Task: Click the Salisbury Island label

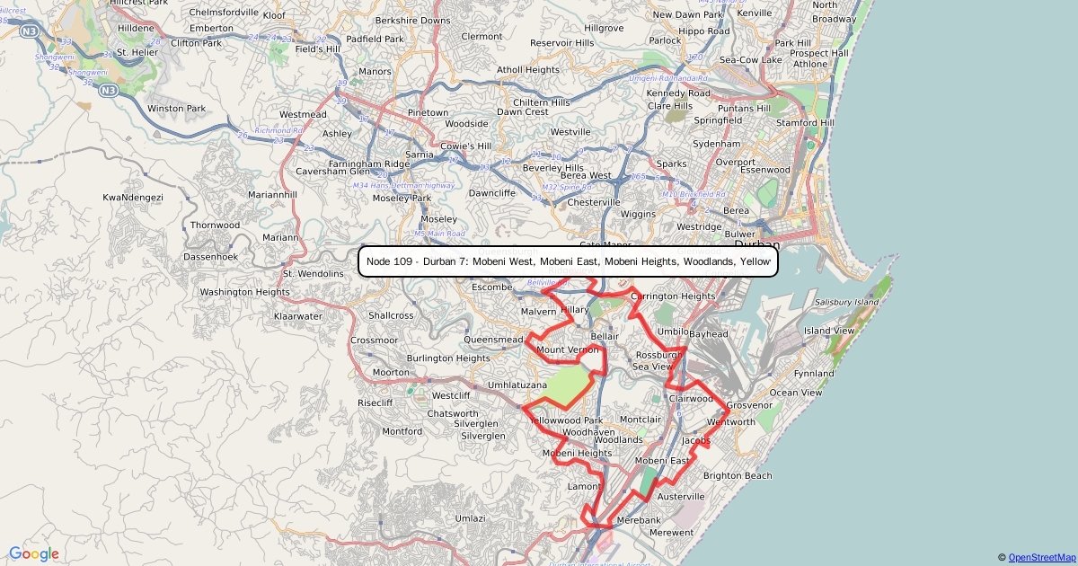Action: 846,303
